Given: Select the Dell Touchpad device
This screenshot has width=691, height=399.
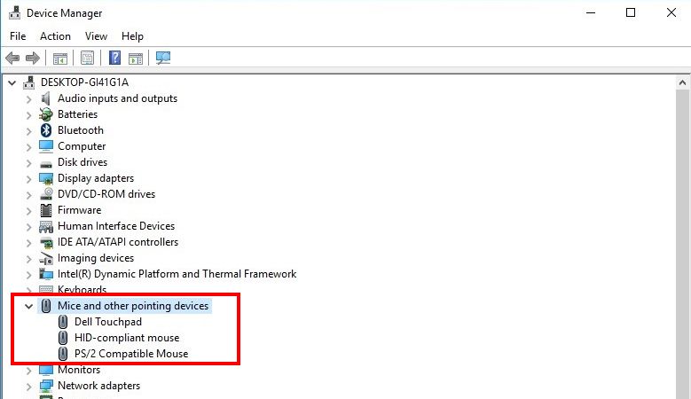Looking at the screenshot, I should pos(108,322).
